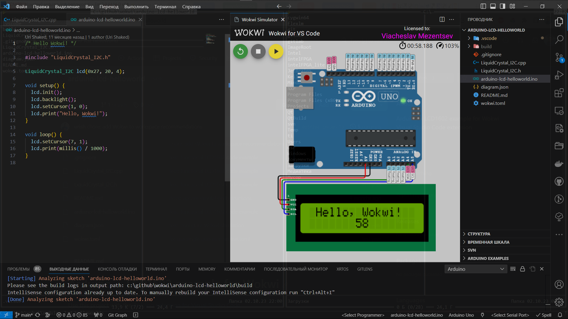This screenshot has height=319, width=568.
Task: Go forward in navigation history
Action: pyautogui.click(x=289, y=6)
